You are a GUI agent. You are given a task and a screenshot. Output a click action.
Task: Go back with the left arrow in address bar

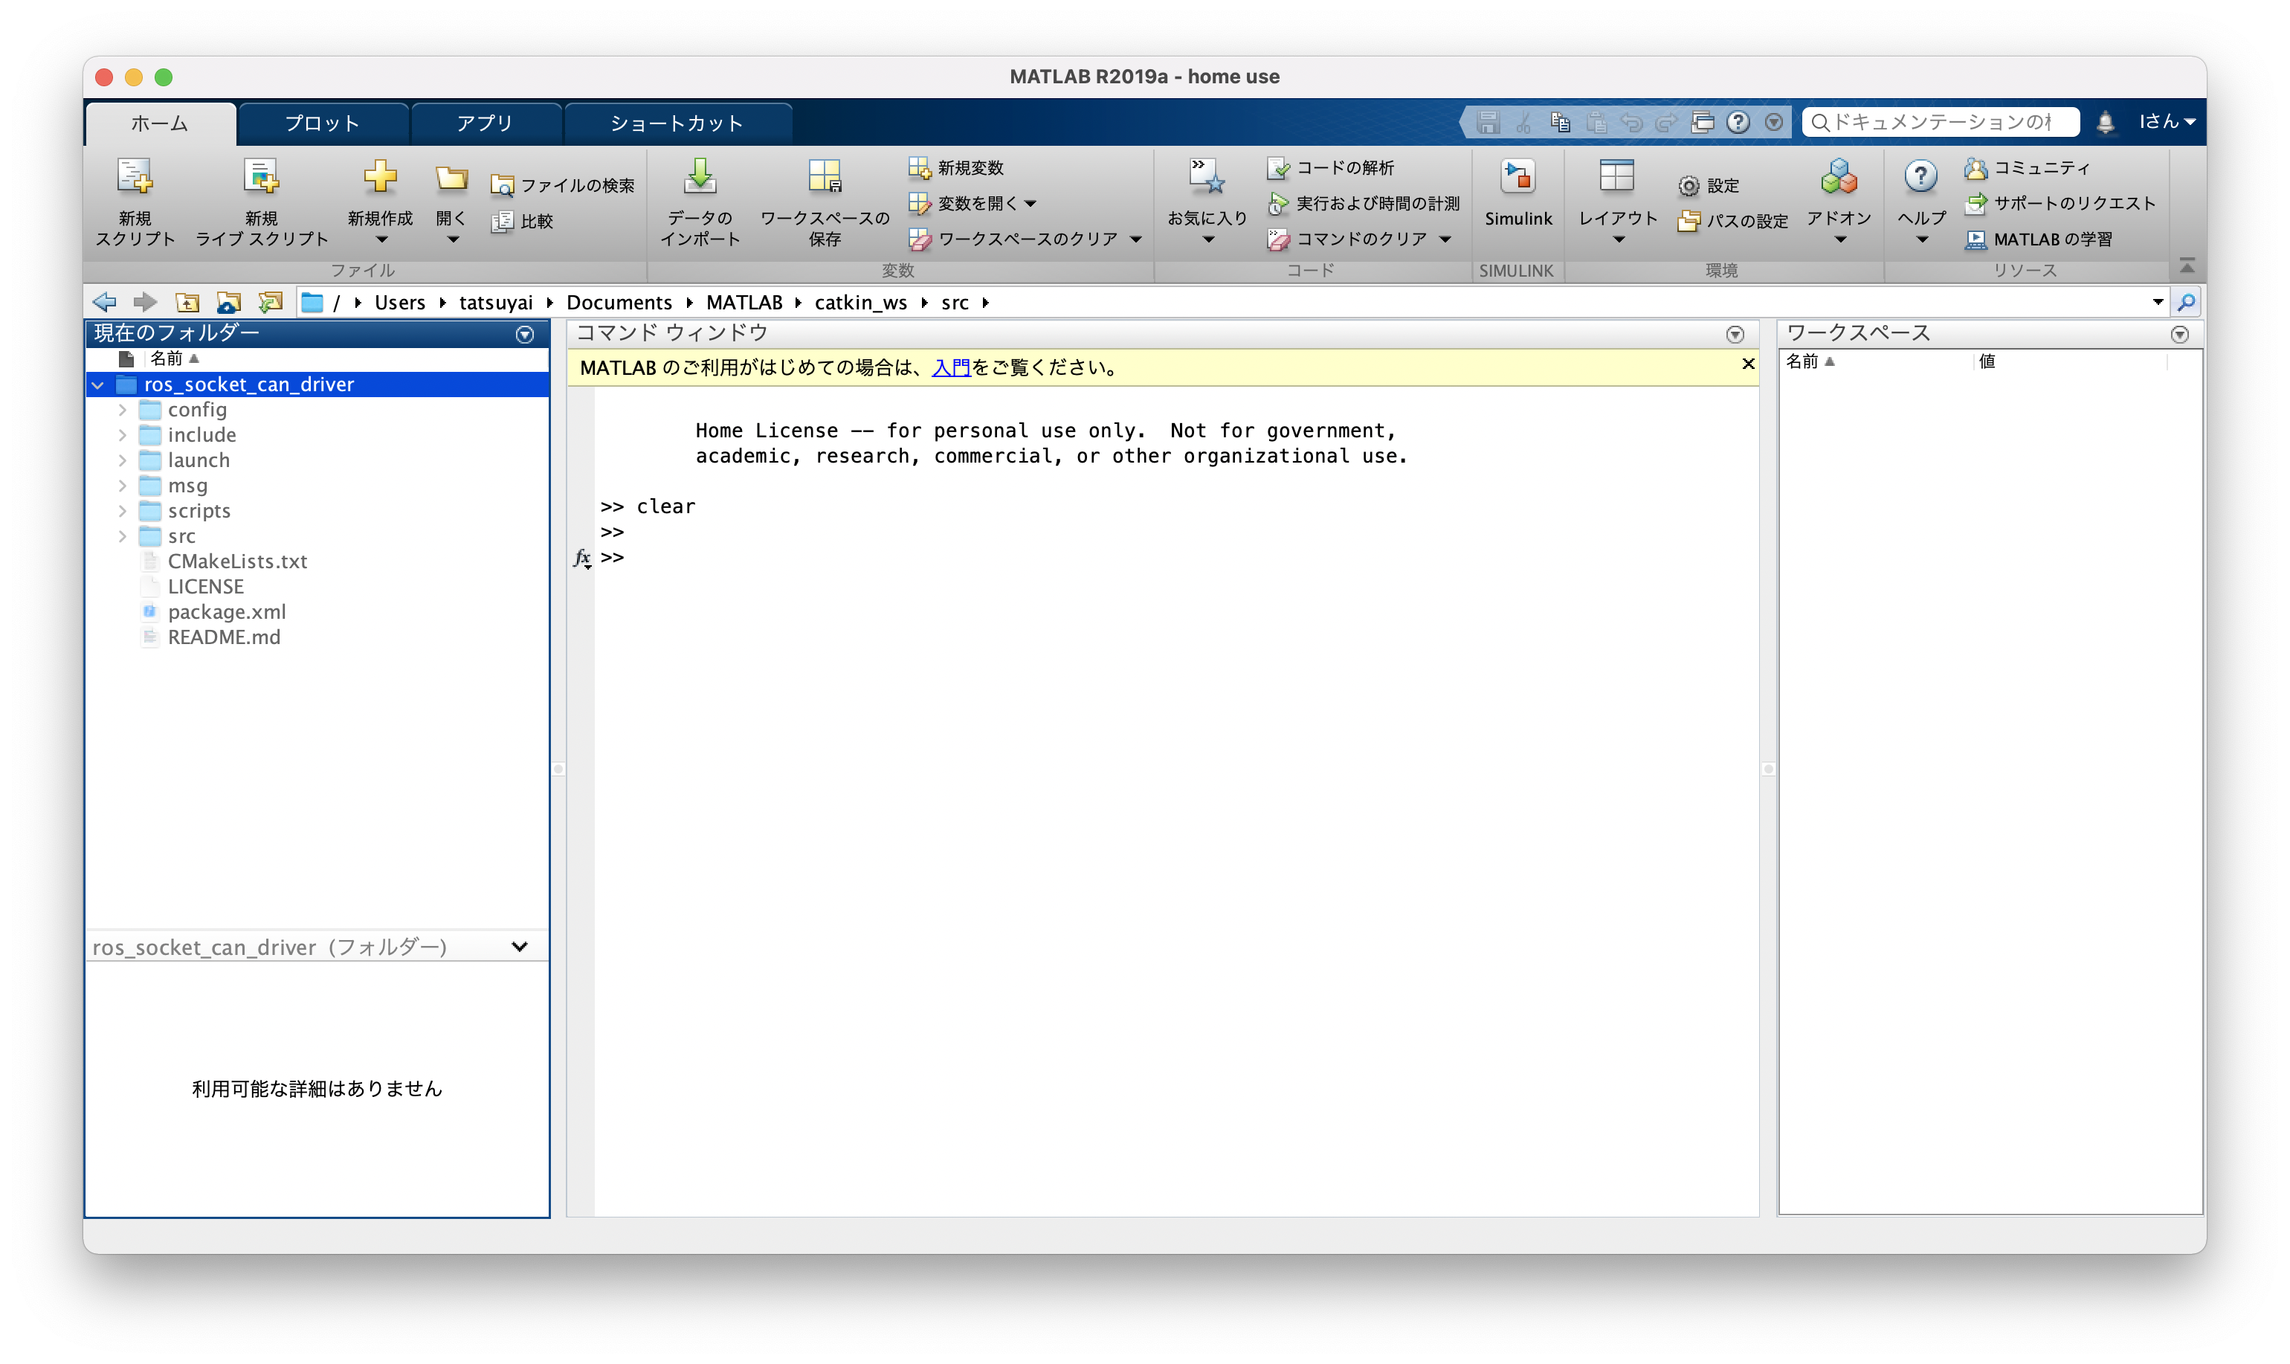point(105,303)
